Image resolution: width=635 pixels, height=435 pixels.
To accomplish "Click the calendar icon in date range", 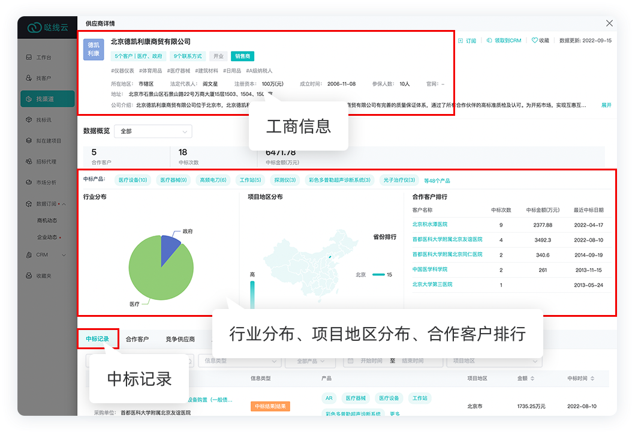I will click(x=351, y=361).
